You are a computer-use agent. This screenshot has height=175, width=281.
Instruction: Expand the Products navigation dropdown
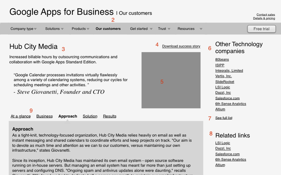click(x=79, y=29)
